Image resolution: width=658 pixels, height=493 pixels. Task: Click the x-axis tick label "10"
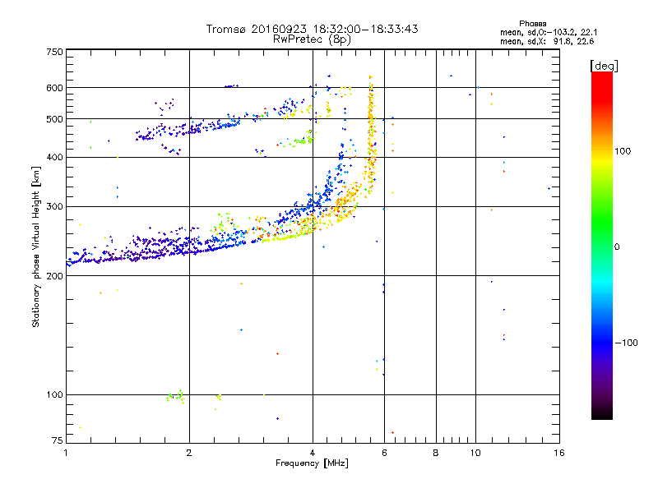pyautogui.click(x=475, y=453)
